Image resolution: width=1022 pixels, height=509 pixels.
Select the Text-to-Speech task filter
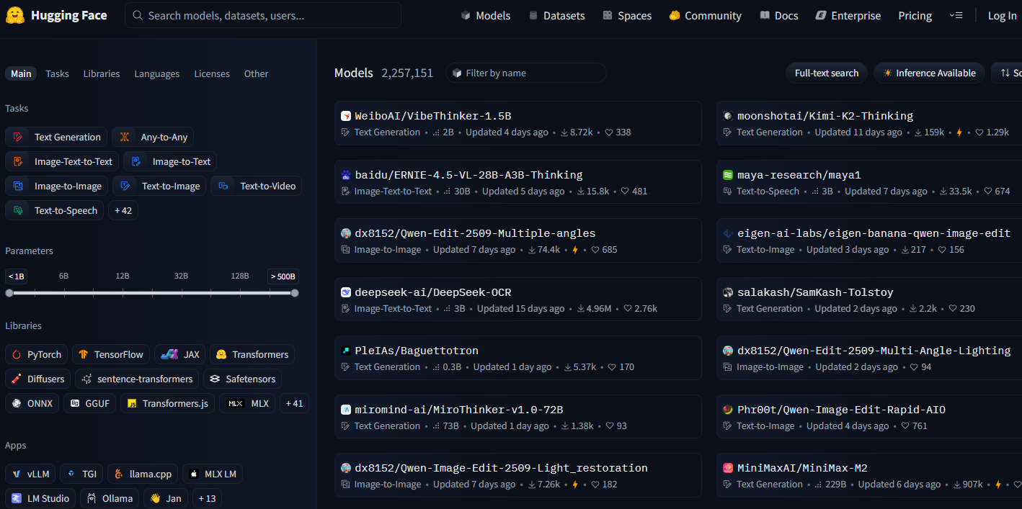[x=54, y=210]
